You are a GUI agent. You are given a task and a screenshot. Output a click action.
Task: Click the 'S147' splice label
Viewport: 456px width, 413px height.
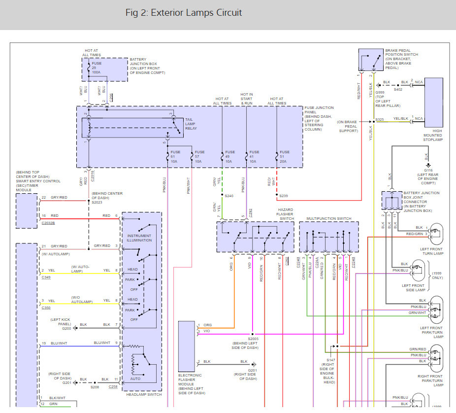tap(330, 360)
